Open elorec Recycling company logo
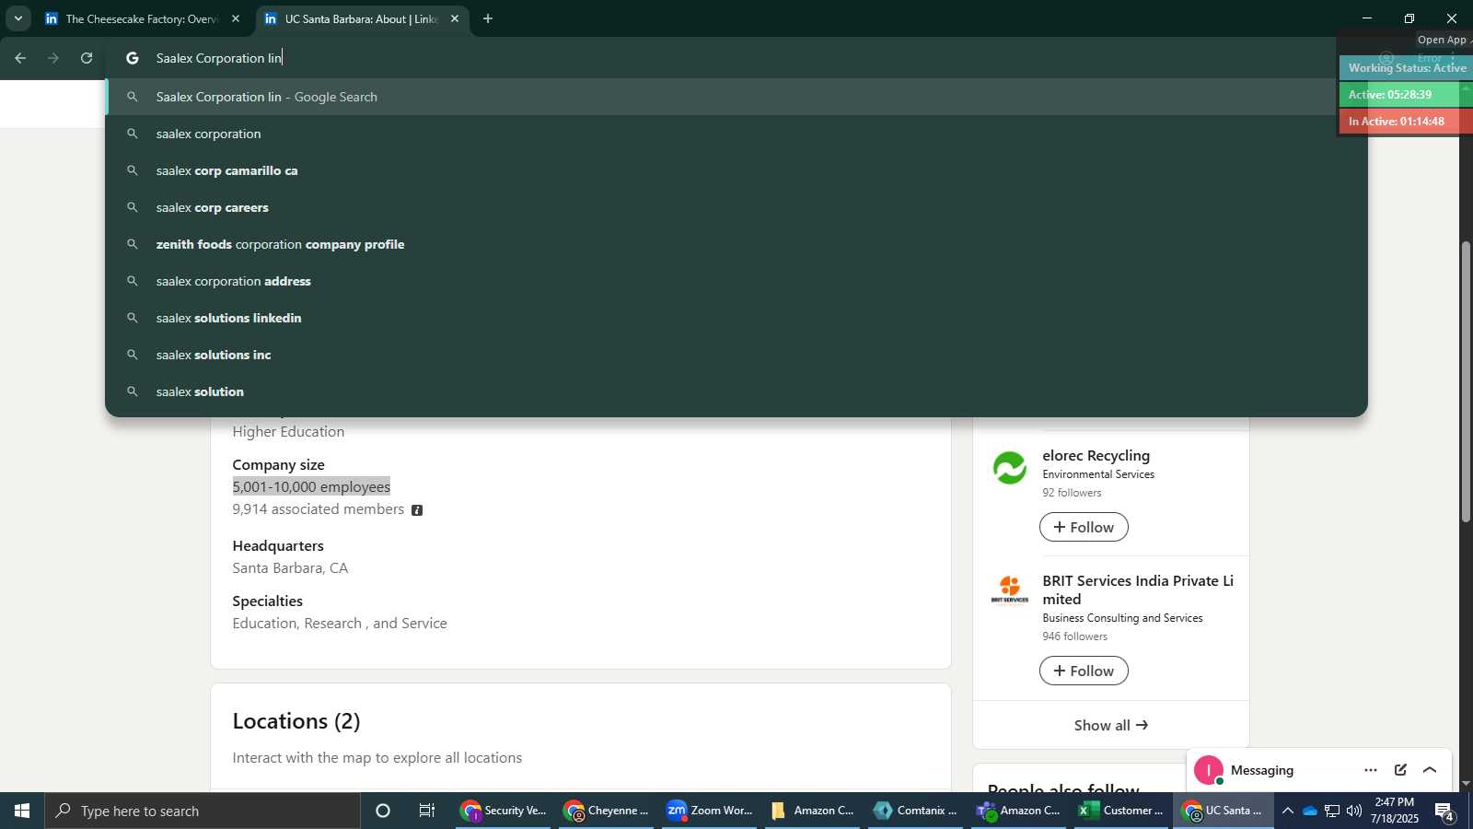Image resolution: width=1473 pixels, height=829 pixels. pyautogui.click(x=1010, y=468)
